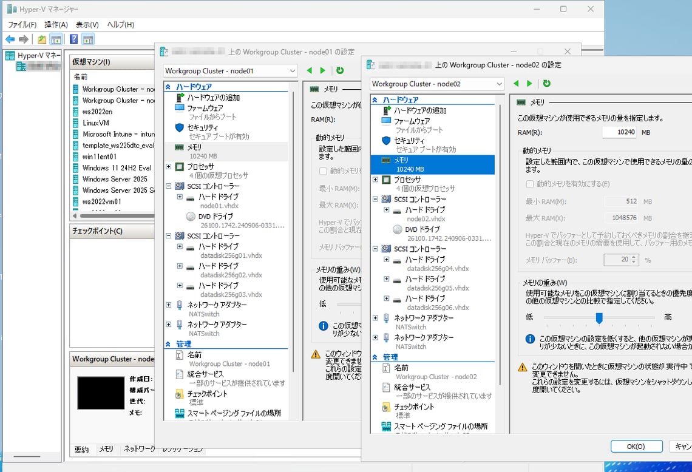Click the refresh icon in node01 settings window
Image resolution: width=692 pixels, height=472 pixels.
pos(340,70)
